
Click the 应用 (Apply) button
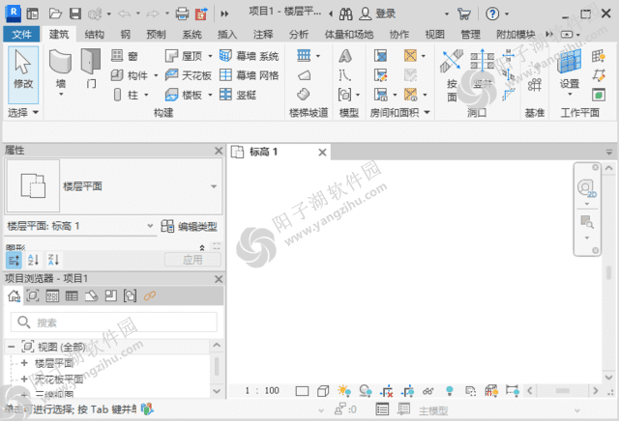(192, 260)
